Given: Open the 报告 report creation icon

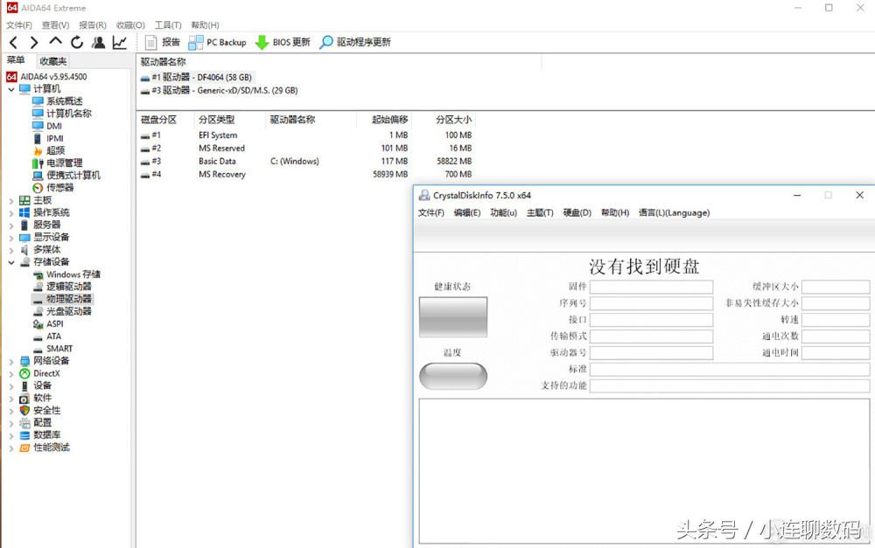Looking at the screenshot, I should click(x=164, y=42).
